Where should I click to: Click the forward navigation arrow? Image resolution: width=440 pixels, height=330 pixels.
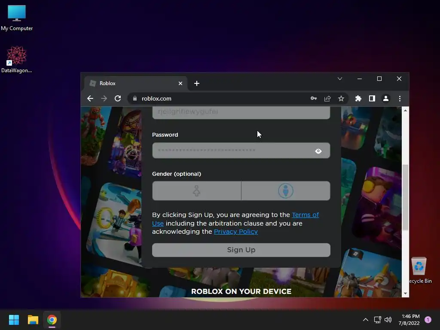(104, 98)
